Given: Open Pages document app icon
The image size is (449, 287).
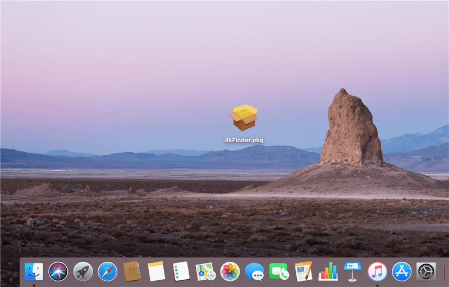Looking at the screenshot, I should click(304, 271).
